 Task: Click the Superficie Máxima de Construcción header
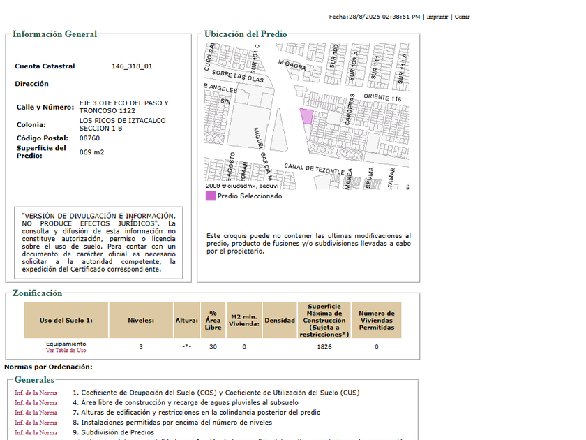(x=324, y=321)
